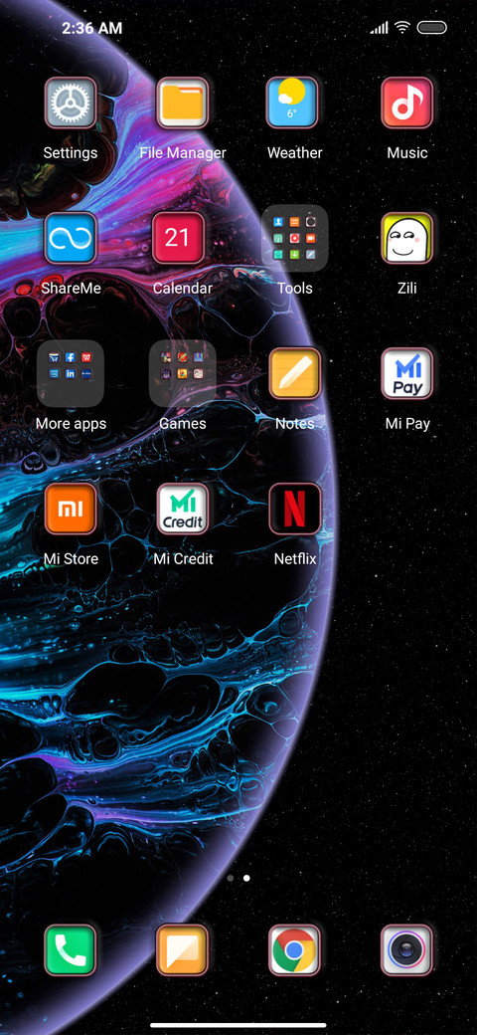Tap the current second page indicator dot
477x1035 pixels.
coord(246,879)
